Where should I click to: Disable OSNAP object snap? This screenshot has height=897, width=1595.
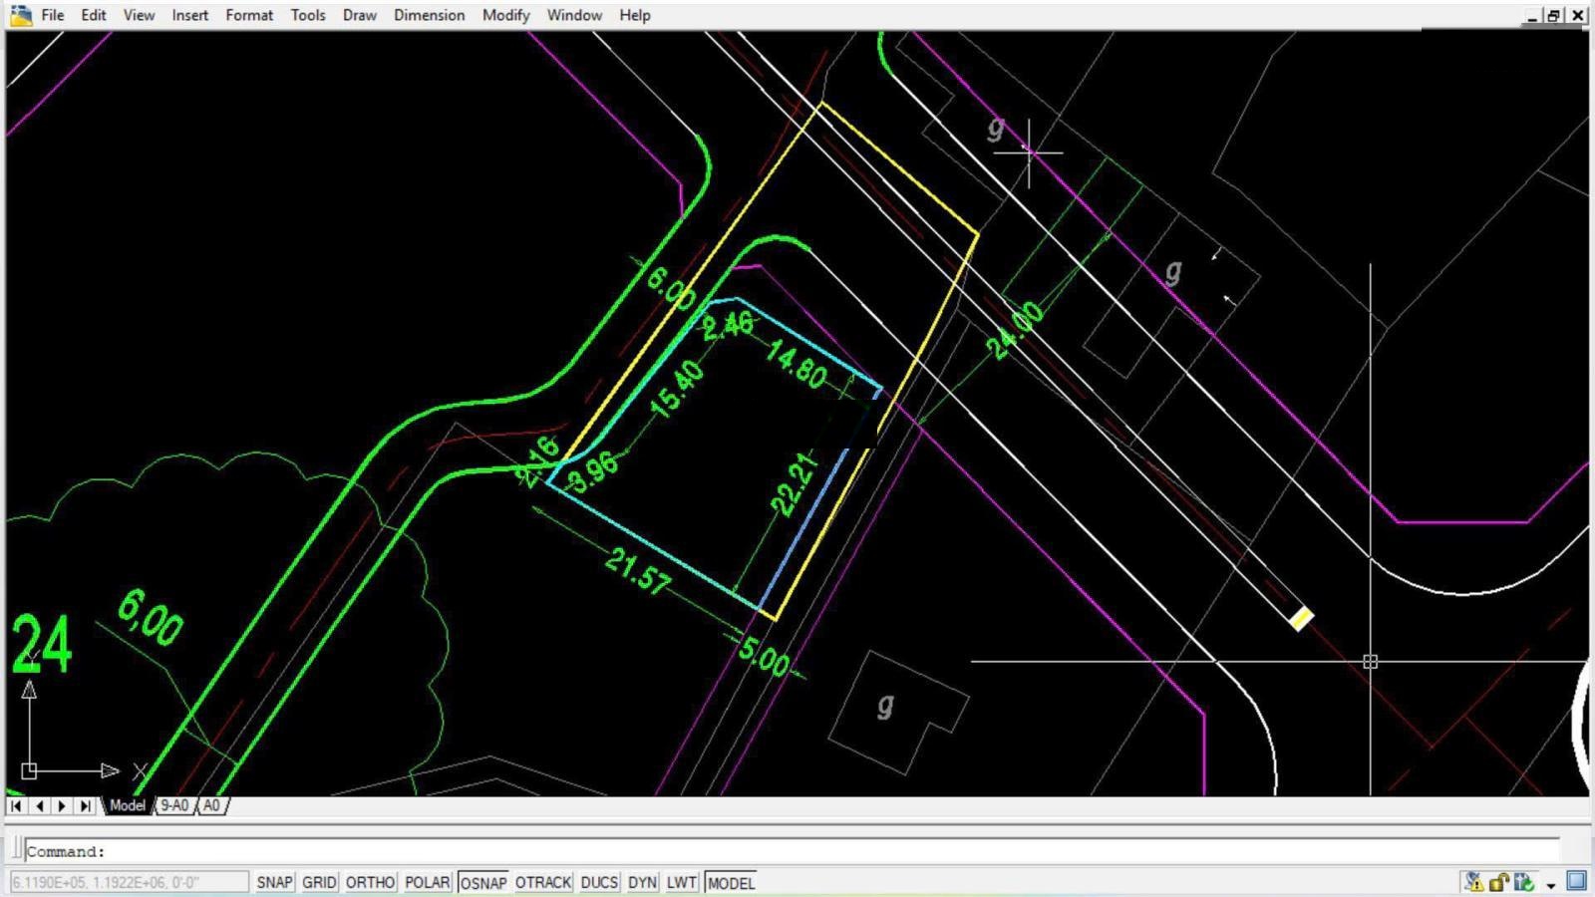point(483,882)
